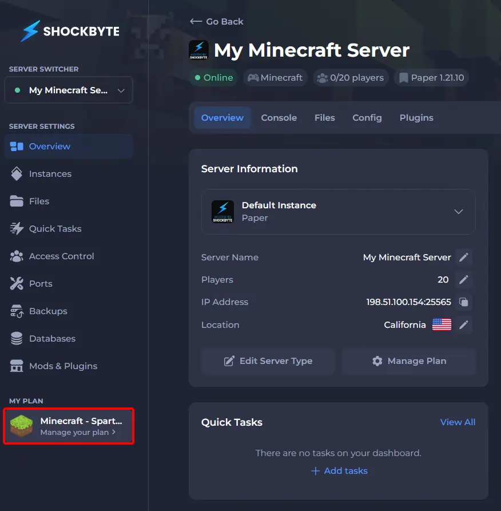Screen dimensions: 501x511
Task: Click the pencil icon beside Server Name
Action: pyautogui.click(x=464, y=258)
